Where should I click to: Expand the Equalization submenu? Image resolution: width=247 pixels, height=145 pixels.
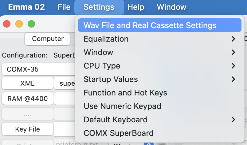tap(106, 39)
